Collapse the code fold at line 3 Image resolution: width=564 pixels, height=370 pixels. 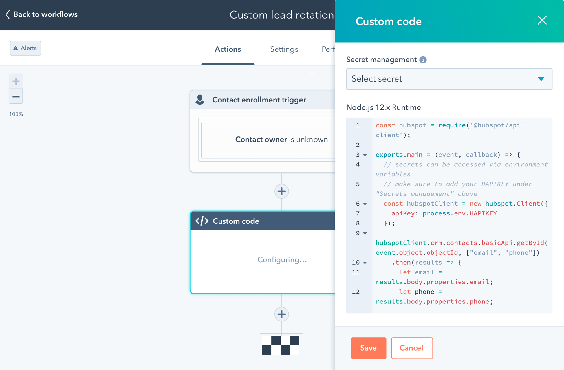point(365,155)
